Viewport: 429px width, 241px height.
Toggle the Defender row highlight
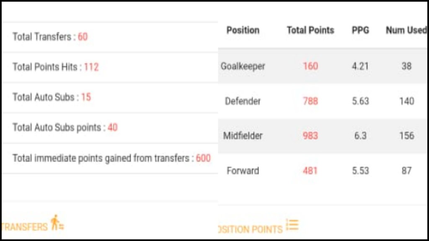pyautogui.click(x=243, y=101)
